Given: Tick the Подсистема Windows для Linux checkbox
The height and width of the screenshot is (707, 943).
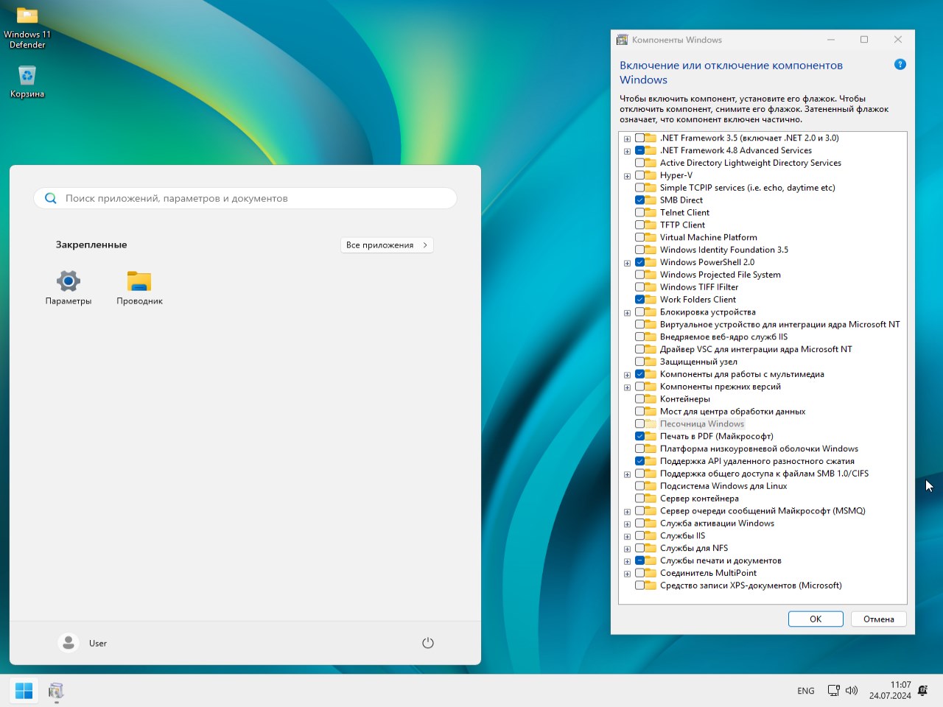Looking at the screenshot, I should [639, 486].
